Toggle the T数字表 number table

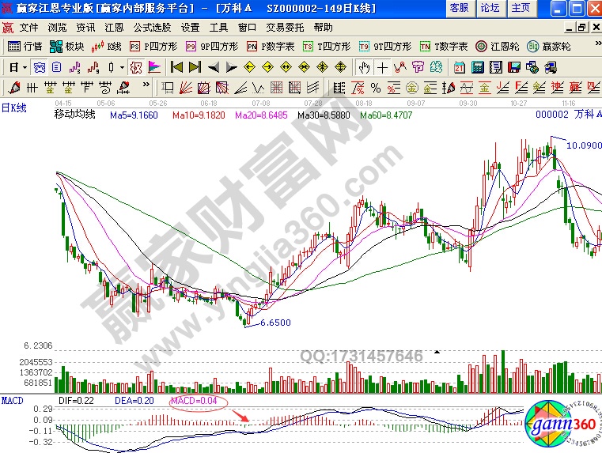442,47
